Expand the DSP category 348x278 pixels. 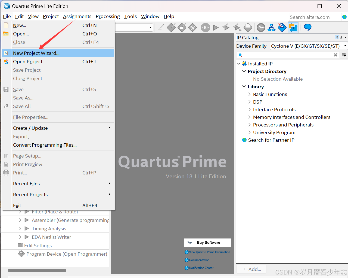click(250, 102)
